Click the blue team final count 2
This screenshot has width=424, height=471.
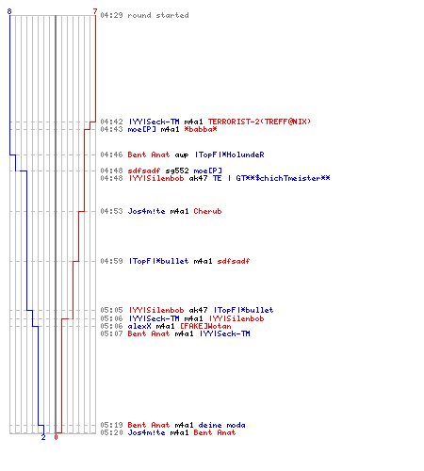click(43, 437)
